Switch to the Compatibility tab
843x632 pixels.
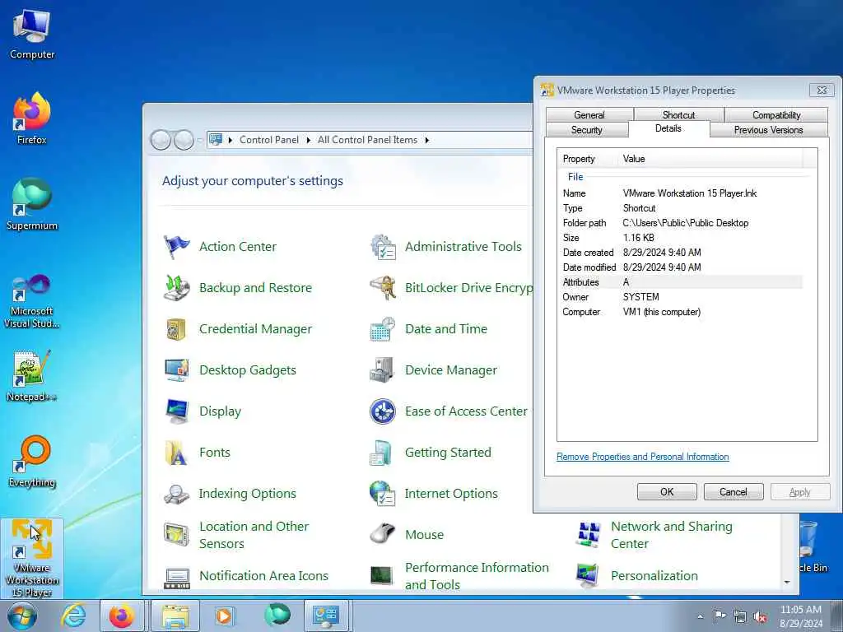(x=776, y=115)
